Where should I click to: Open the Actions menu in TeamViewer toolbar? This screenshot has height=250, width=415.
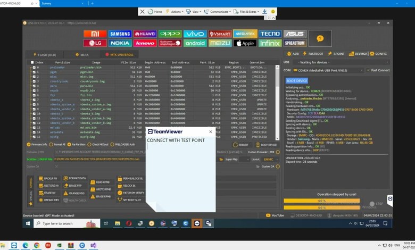click(x=175, y=12)
